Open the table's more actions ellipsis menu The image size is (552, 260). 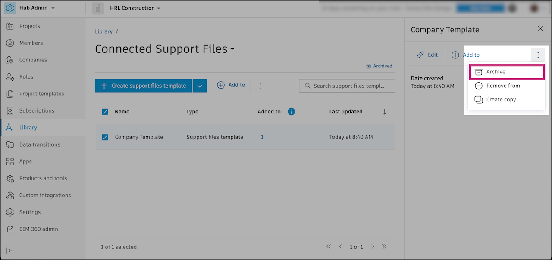click(260, 86)
